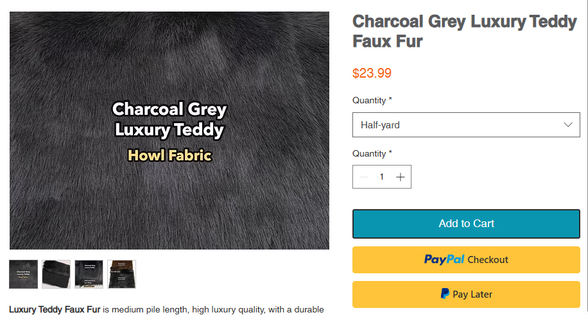Click the quantity number input field
This screenshot has height=315, width=588.
382,177
